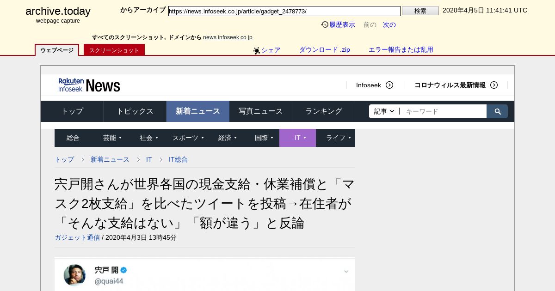Click the 次の link
The image size is (555, 291).
(x=389, y=24)
